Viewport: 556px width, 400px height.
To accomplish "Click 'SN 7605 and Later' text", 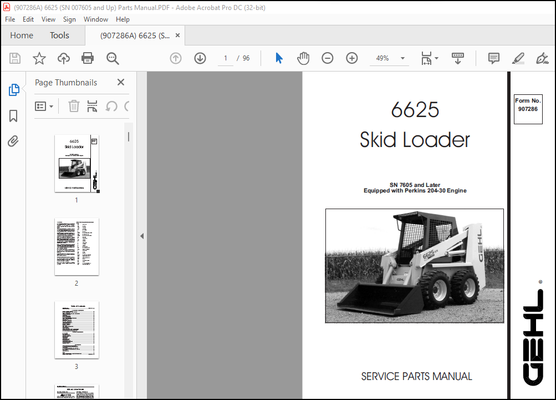I will (x=415, y=185).
